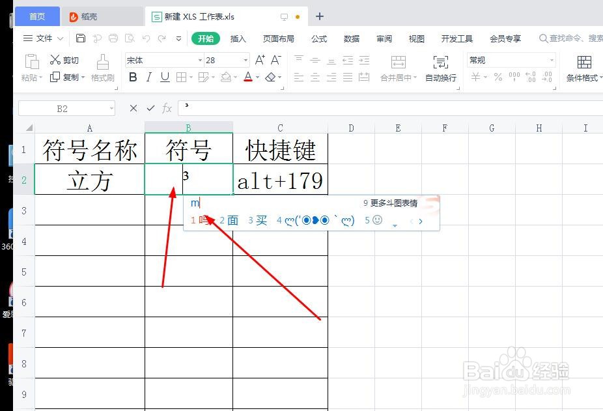Click the currency format icon
Image resolution: width=603 pixels, height=411 pixels.
pos(476,77)
